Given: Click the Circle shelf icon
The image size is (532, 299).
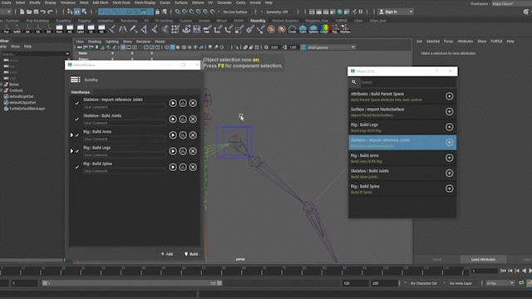Looking at the screenshot, I should [x=292, y=30].
